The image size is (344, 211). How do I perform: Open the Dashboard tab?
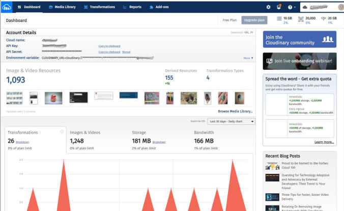click(x=29, y=7)
